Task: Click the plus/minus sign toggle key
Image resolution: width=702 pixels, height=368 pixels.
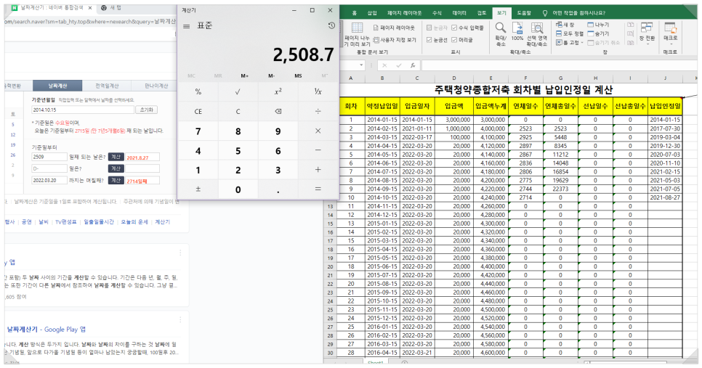Action: 198,189
